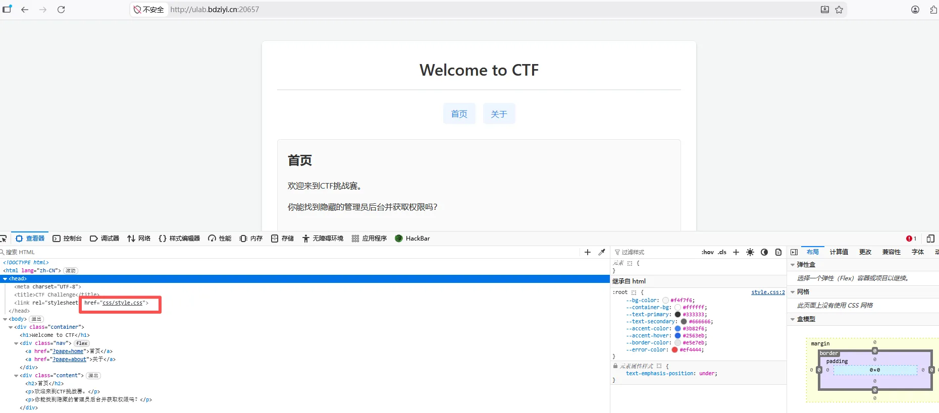Click the element selector highlighter icon next to :root
This screenshot has width=939, height=413.
(x=634, y=292)
